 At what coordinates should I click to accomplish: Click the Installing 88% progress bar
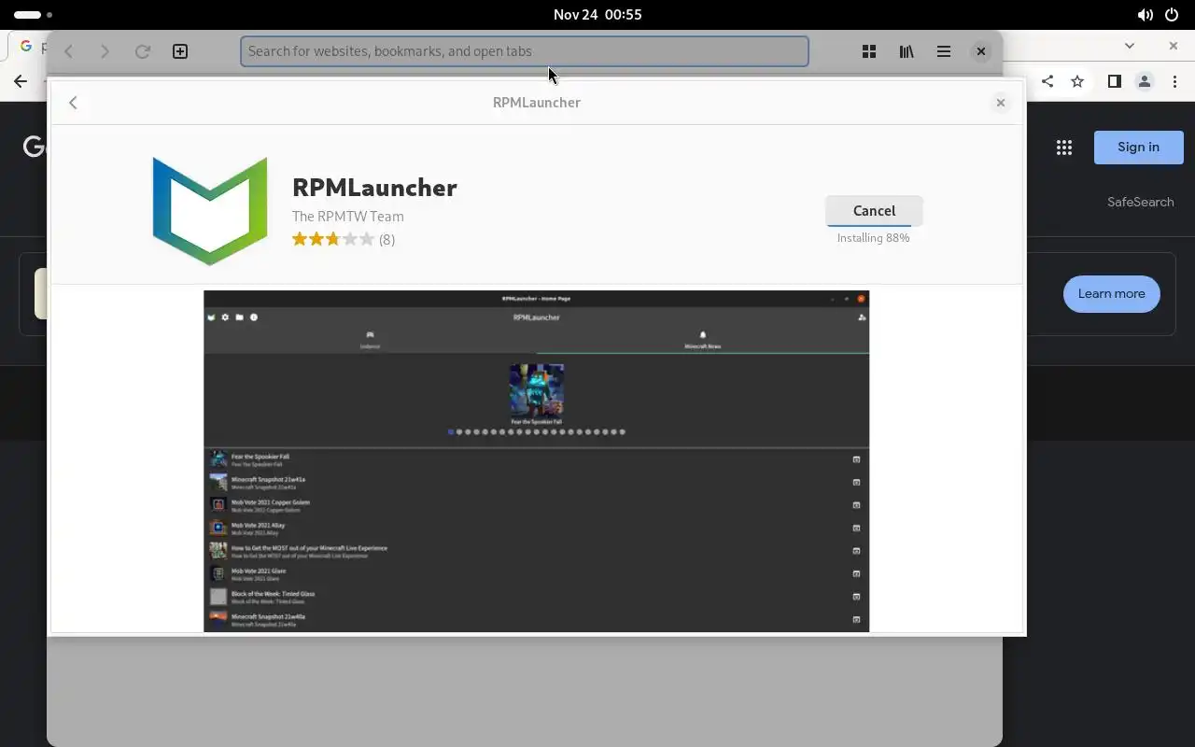click(x=874, y=226)
